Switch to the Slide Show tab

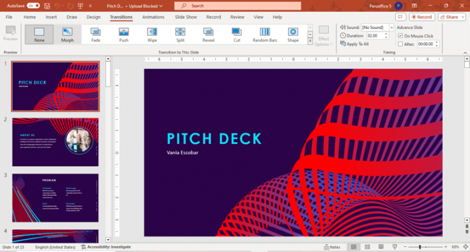186,17
